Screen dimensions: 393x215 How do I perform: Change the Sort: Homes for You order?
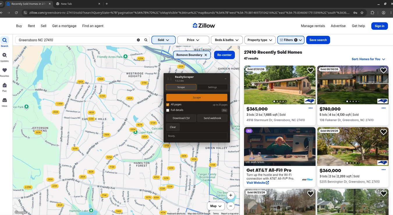[368, 59]
